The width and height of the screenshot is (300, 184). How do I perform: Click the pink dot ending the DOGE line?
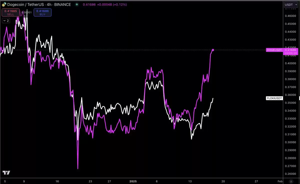(213, 50)
